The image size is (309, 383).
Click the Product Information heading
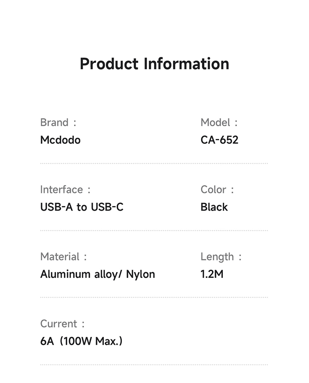pyautogui.click(x=154, y=64)
